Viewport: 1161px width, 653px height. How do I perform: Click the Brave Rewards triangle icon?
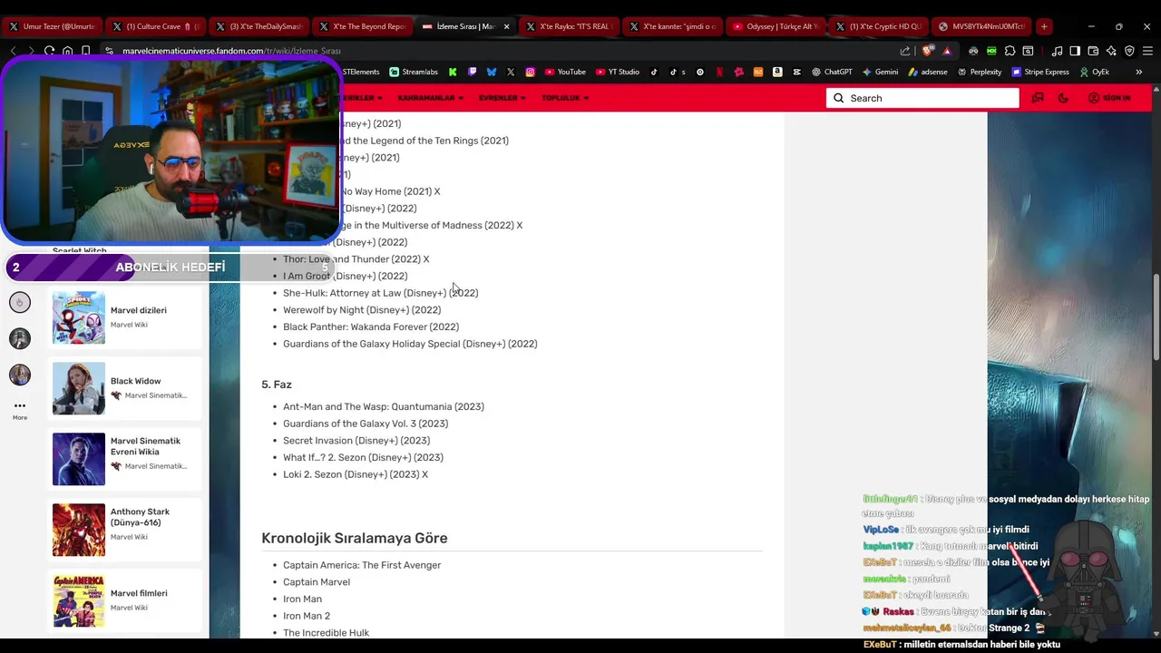tap(947, 51)
